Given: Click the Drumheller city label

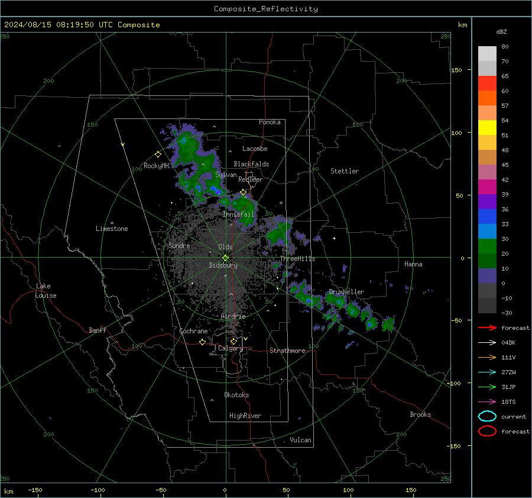Looking at the screenshot, I should 346,292.
